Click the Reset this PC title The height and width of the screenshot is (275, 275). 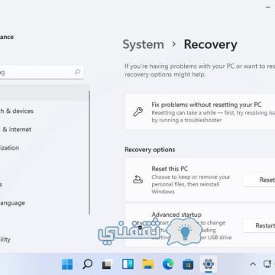point(170,169)
